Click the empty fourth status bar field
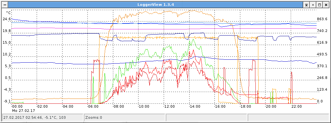This screenshot has height=123, width=331. tap(288, 117)
